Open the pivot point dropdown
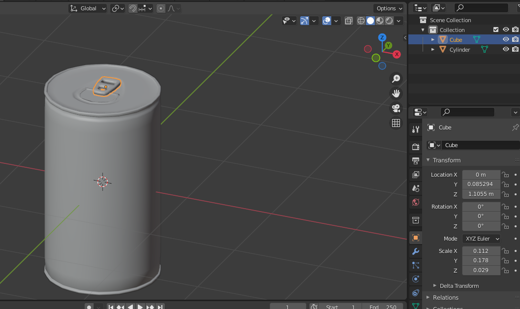Image resolution: width=520 pixels, height=309 pixels. [118, 8]
